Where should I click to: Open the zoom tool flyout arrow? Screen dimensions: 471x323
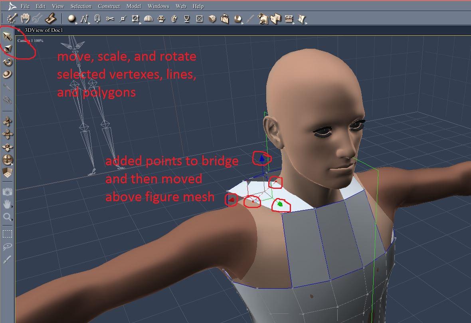coord(12,220)
